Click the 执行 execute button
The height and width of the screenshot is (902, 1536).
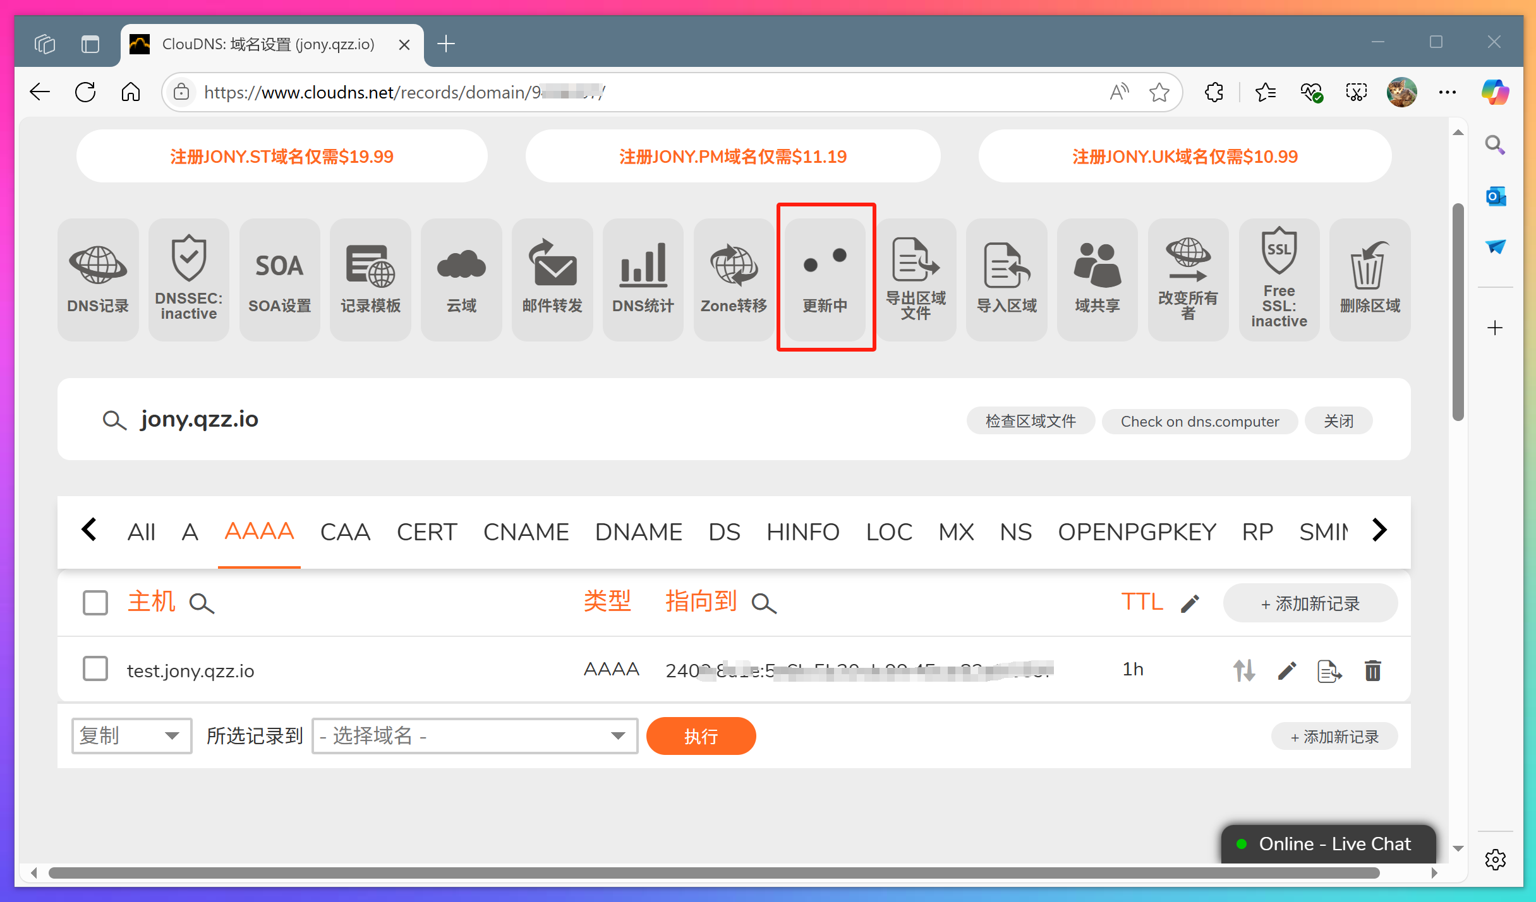point(701,735)
